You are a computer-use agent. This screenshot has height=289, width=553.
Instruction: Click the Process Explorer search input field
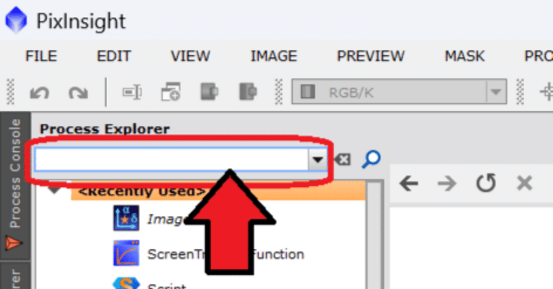172,160
